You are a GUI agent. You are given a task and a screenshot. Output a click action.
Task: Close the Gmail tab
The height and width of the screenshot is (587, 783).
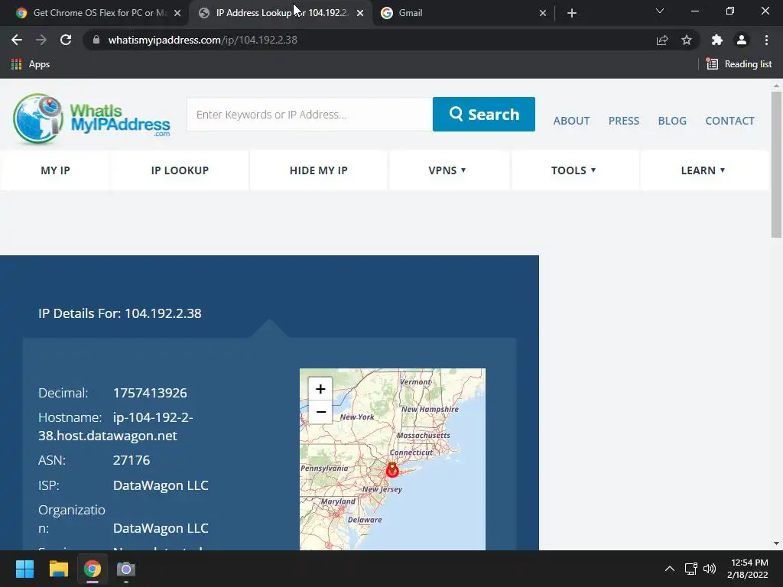click(543, 13)
